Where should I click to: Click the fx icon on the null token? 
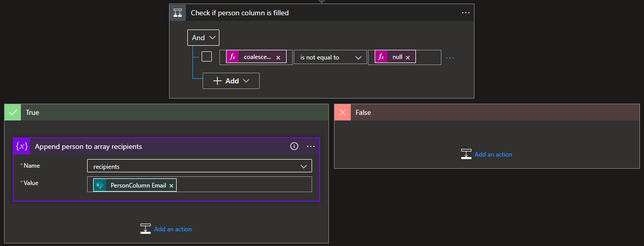pyautogui.click(x=381, y=57)
